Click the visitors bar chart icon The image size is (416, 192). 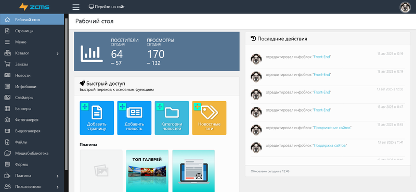(x=92, y=54)
